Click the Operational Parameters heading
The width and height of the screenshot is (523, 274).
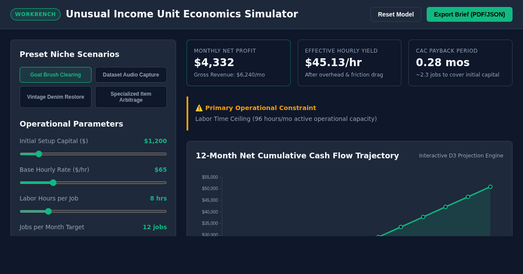[71, 124]
